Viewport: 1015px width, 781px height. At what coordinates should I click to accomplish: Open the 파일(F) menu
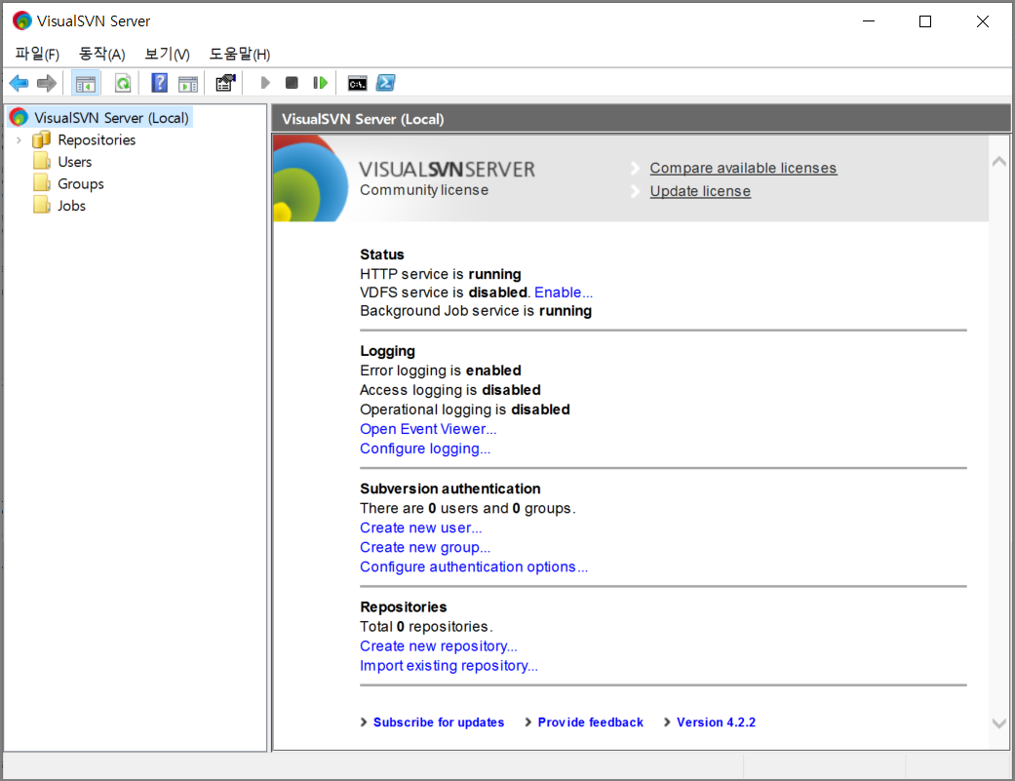click(37, 54)
